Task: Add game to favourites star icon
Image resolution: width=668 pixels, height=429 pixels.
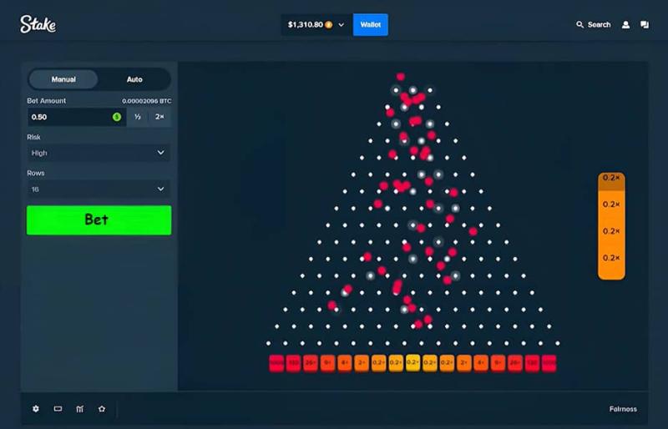Action: 101,409
